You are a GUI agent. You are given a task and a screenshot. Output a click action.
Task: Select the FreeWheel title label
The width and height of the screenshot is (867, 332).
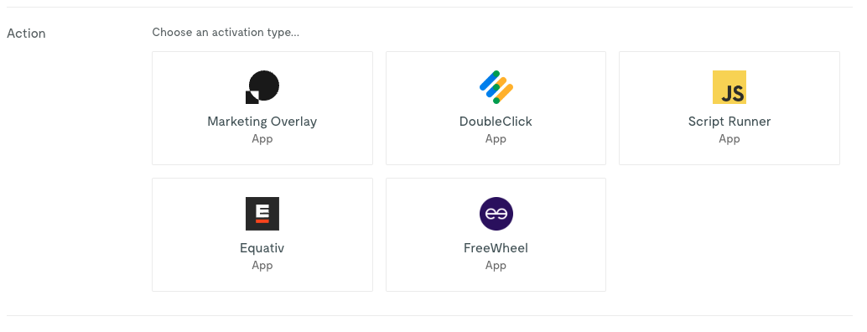pyautogui.click(x=496, y=248)
